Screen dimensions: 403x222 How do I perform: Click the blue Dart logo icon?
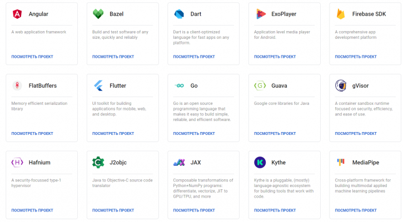pos(179,14)
